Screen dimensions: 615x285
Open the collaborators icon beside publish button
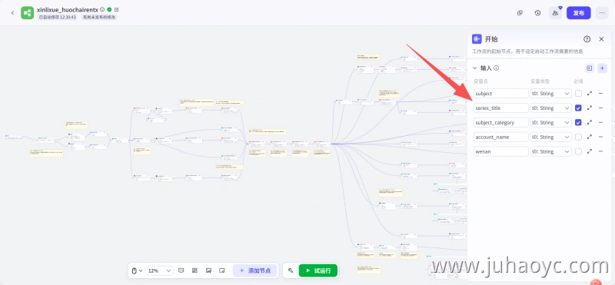pyautogui.click(x=555, y=13)
